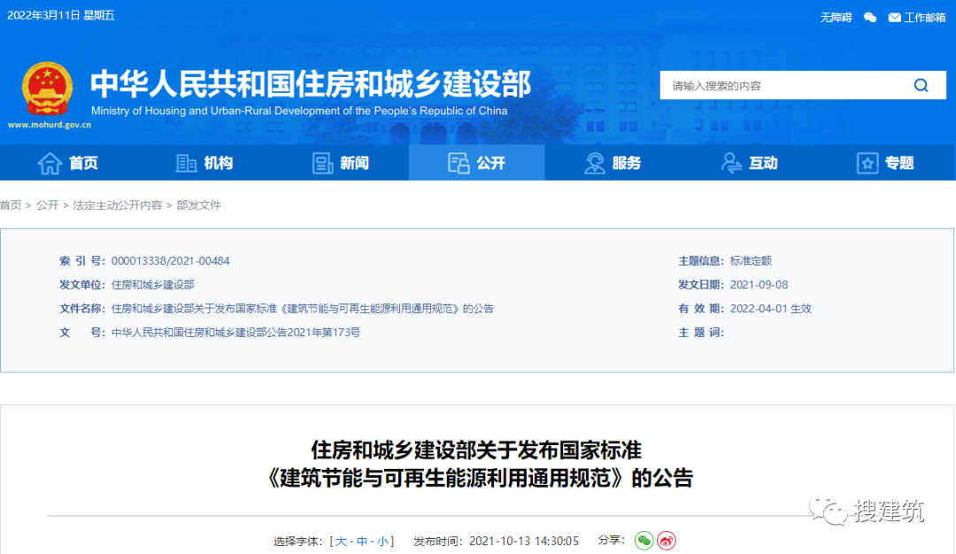
Task: Share article via green WeChat share icon
Action: 644,541
